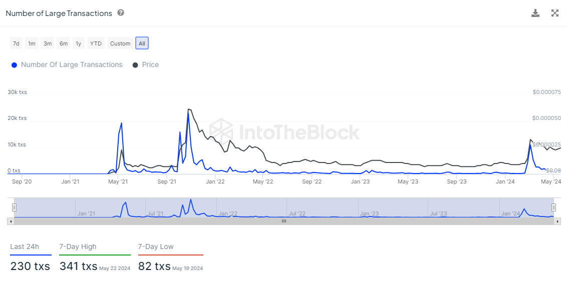Toggle the Price series legend
Screen dimensions: 567x289
(145, 64)
